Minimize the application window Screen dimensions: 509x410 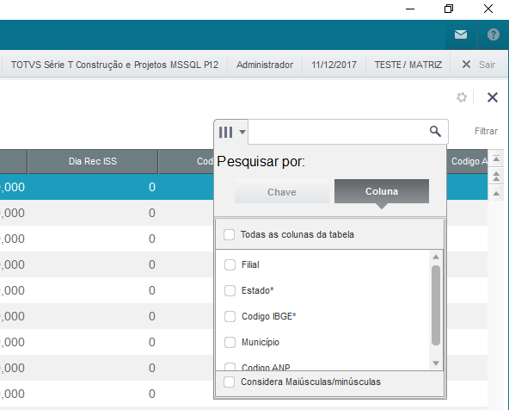410,9
